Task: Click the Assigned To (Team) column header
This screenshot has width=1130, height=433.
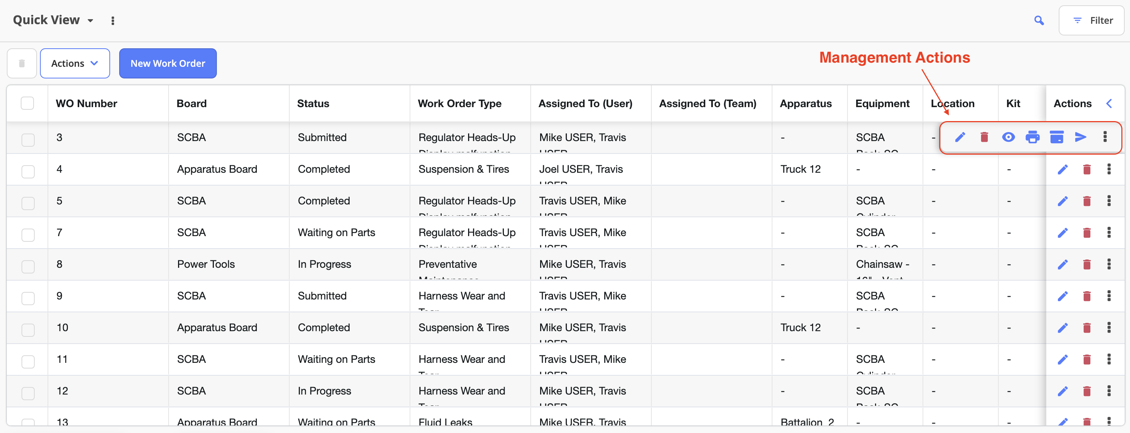Action: 708,103
